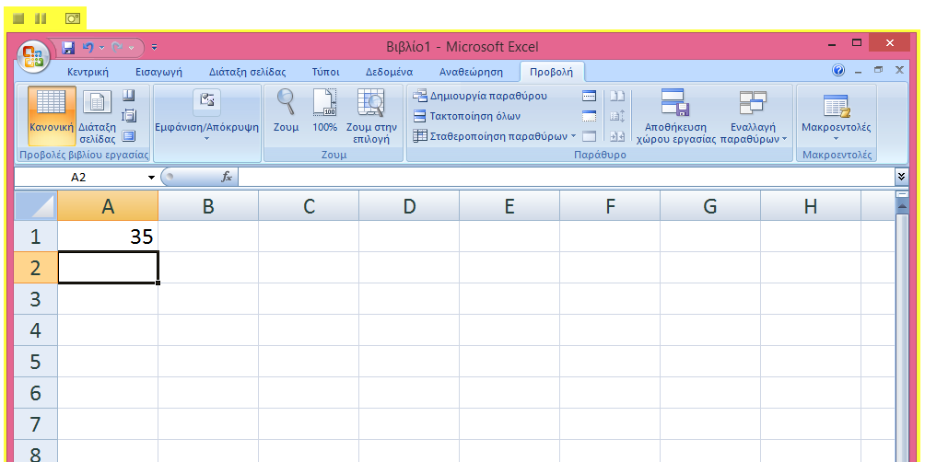Viewport: 925px width, 462px height.
Task: Click the vertical split box above the scrollbar
Action: [x=901, y=194]
